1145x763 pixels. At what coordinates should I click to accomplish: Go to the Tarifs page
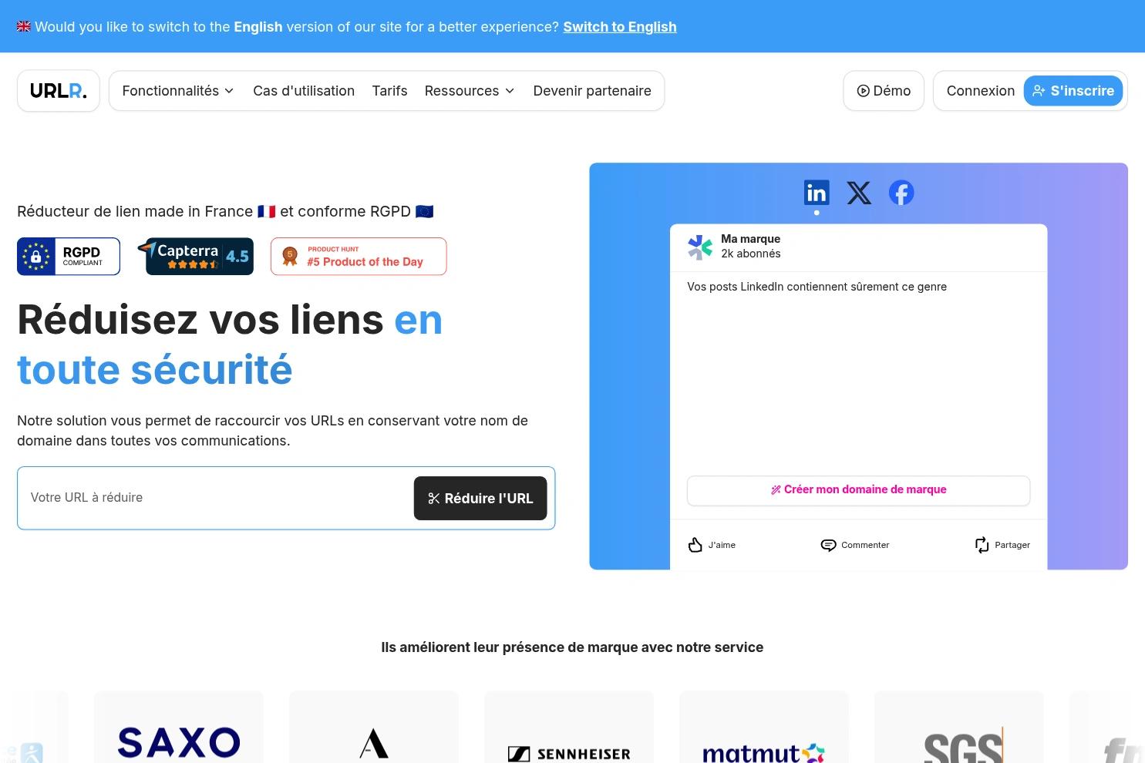tap(389, 91)
